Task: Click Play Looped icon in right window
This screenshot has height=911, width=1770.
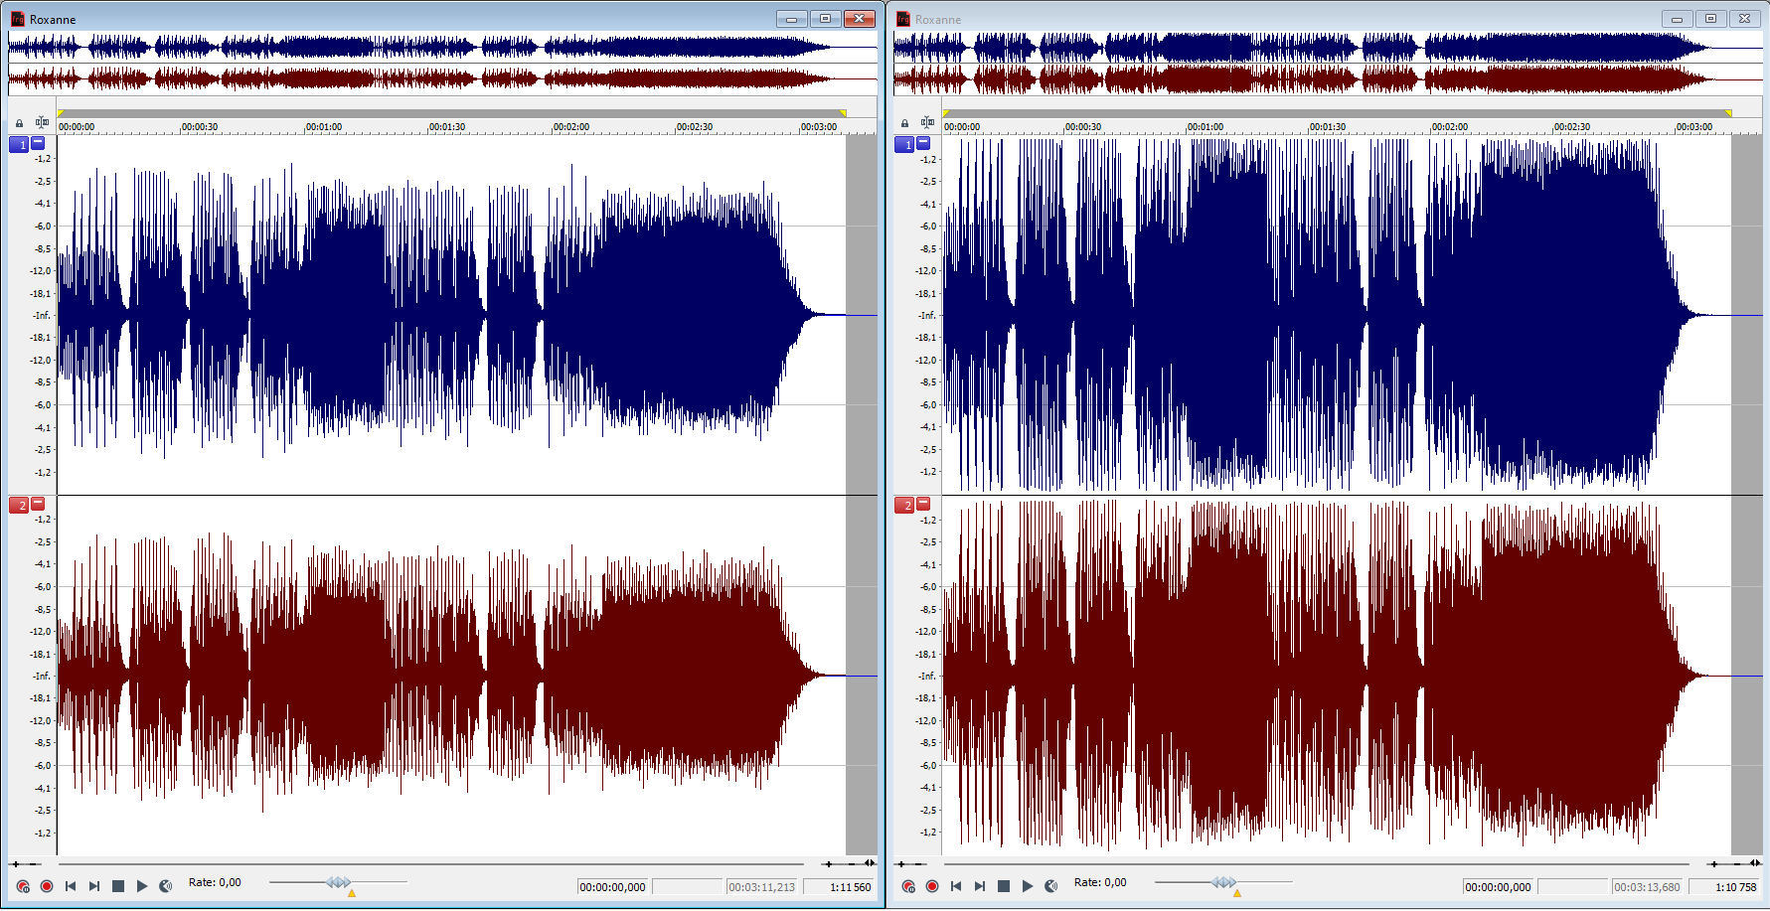Action: (x=1051, y=886)
